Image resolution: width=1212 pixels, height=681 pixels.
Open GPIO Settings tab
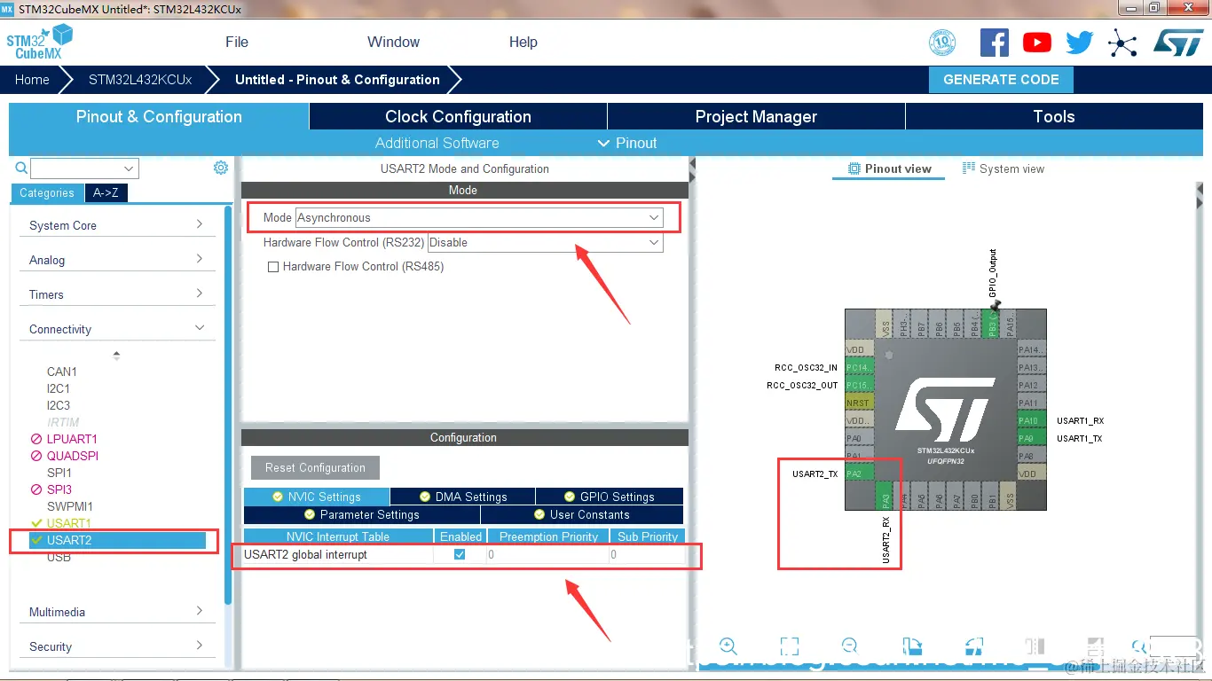click(609, 497)
